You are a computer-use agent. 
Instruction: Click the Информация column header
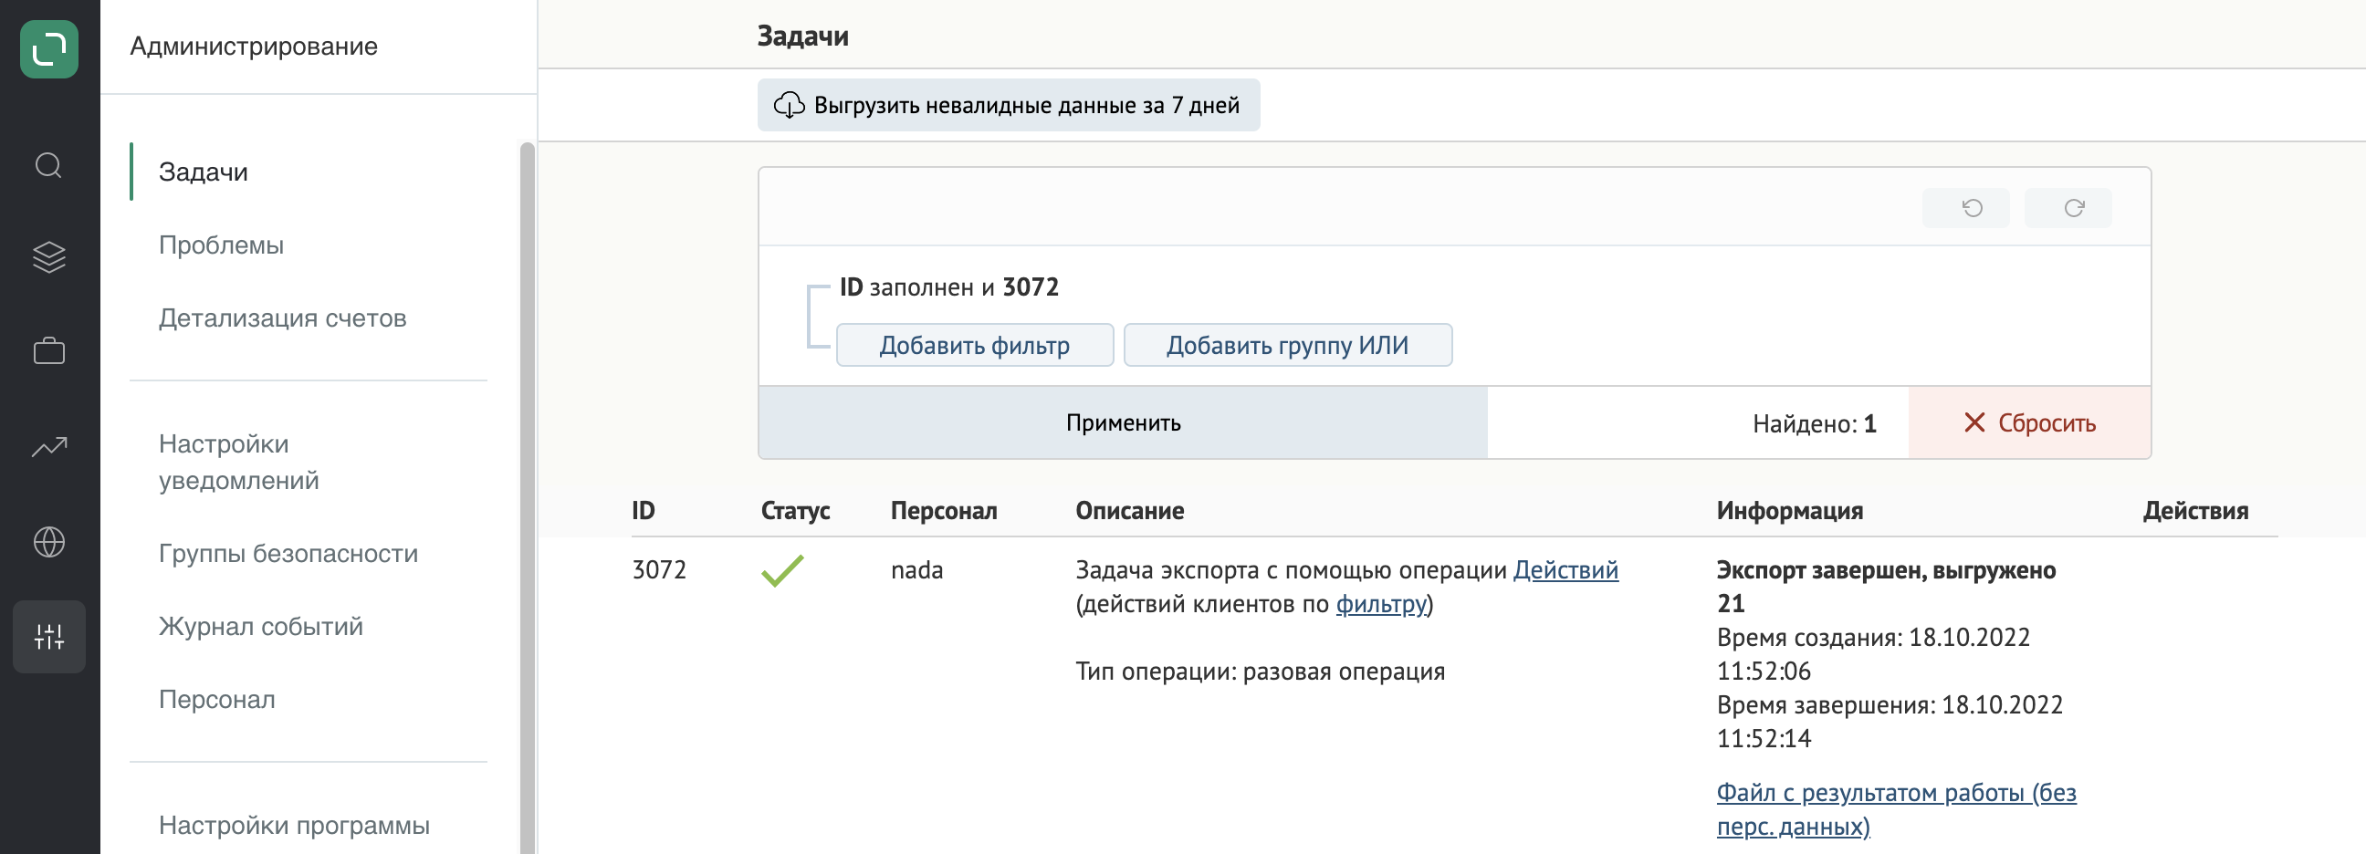point(1789,511)
